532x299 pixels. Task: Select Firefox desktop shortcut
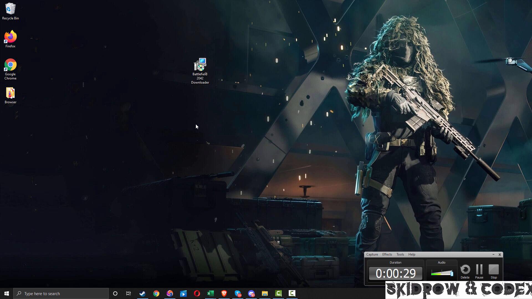(10, 37)
